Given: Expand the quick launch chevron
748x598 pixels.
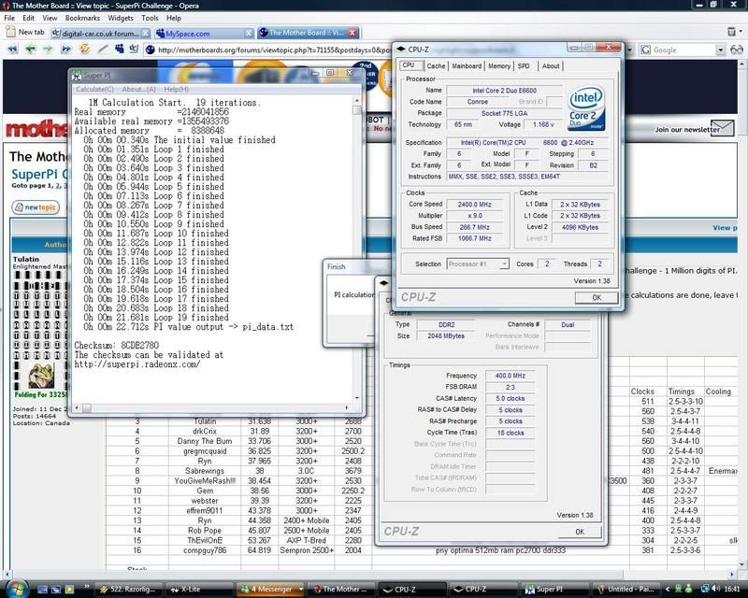Looking at the screenshot, I should click(x=86, y=587).
